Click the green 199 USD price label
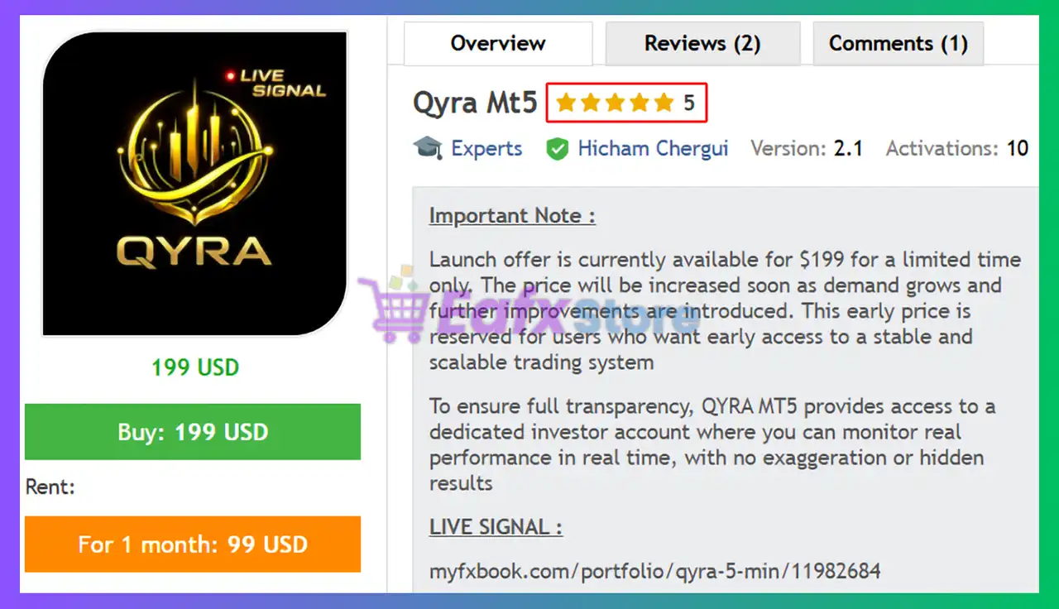 195,367
